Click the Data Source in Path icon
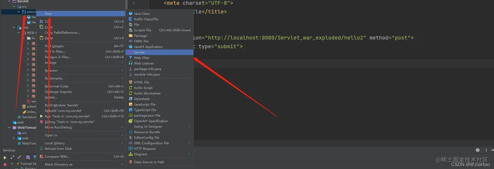 tap(131, 162)
